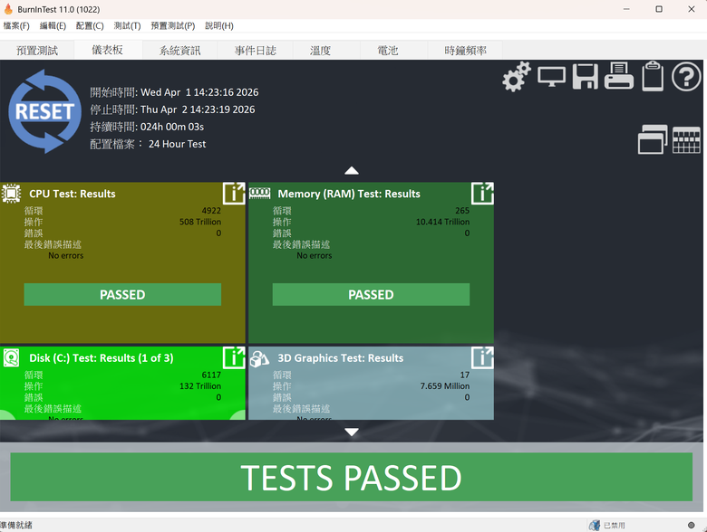Switch to the grid view icon

[686, 140]
